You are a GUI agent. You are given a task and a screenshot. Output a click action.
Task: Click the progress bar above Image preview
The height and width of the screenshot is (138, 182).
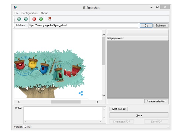point(138,35)
